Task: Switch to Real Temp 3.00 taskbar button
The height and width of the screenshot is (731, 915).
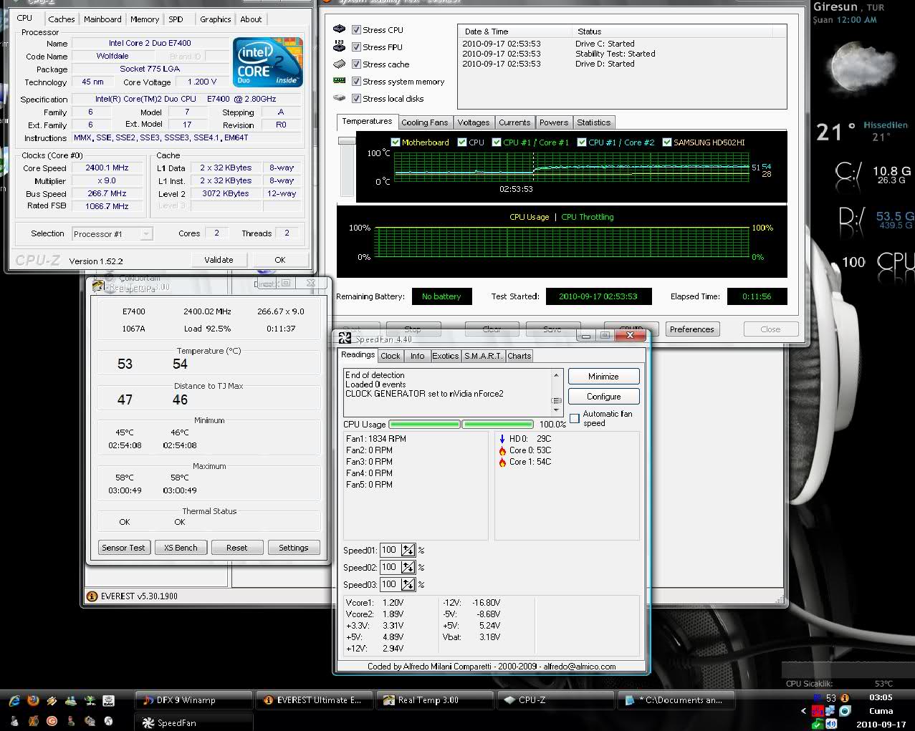Action: click(x=435, y=700)
